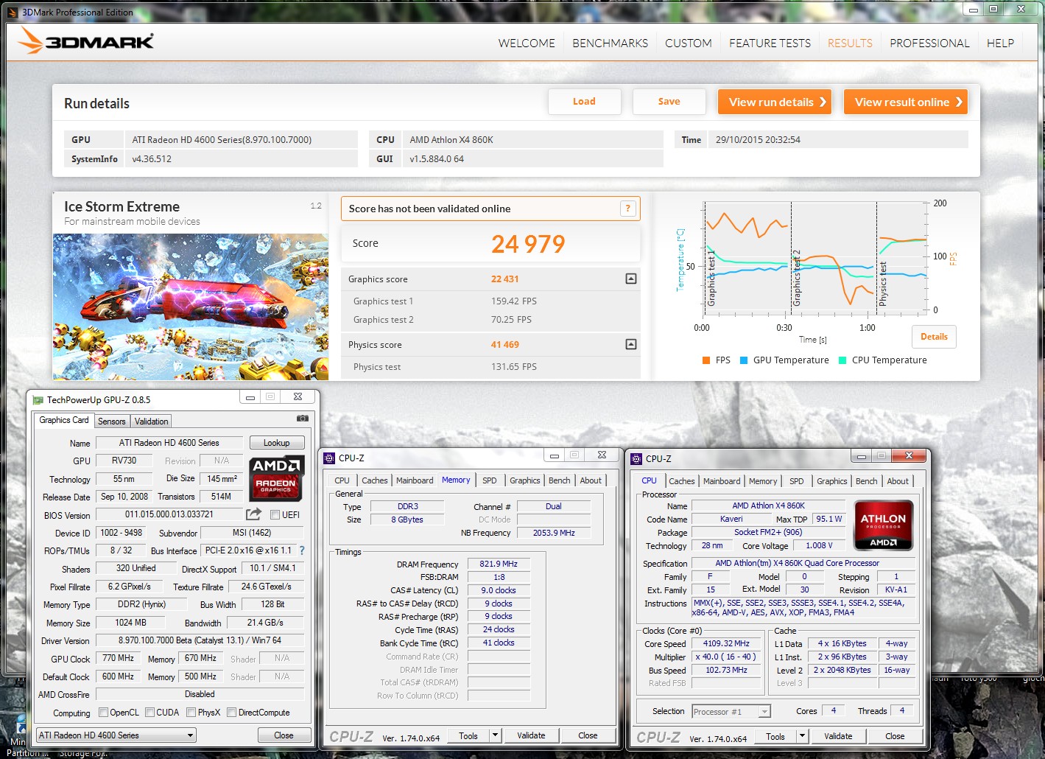
Task: Open Mainboard tab in CPU-Z Memory window
Action: [415, 480]
